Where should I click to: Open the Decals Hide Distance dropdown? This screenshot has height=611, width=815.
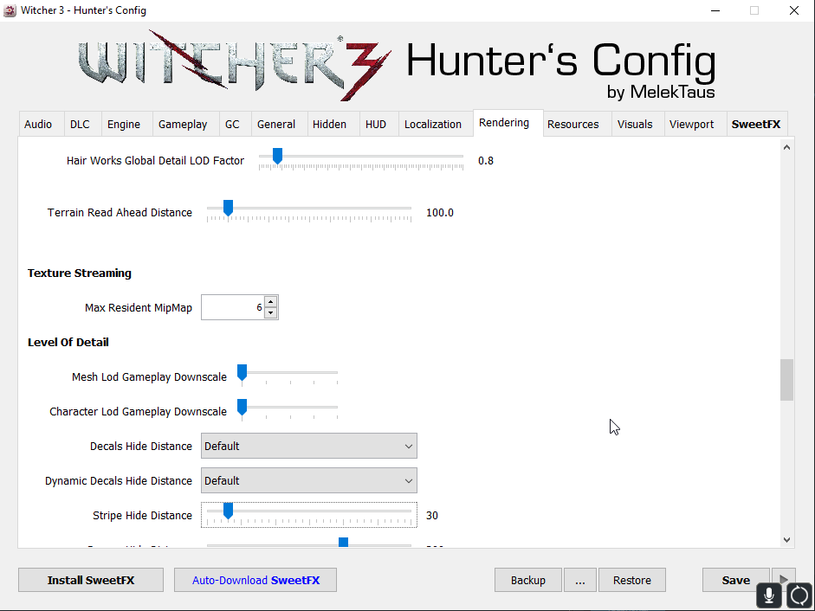(308, 446)
